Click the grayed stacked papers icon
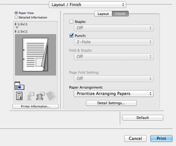176x146 pixels. [x=51, y=96]
